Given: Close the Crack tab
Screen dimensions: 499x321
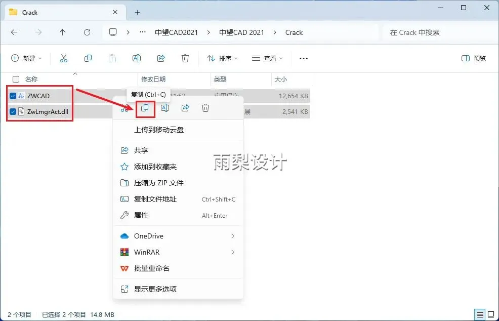Looking at the screenshot, I should [x=115, y=12].
